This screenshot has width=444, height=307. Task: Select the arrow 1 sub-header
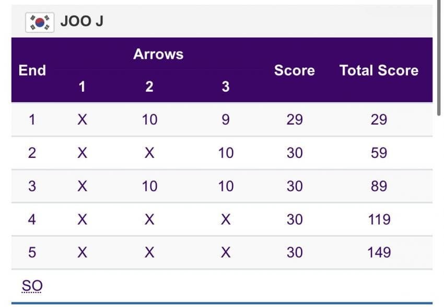pos(82,87)
